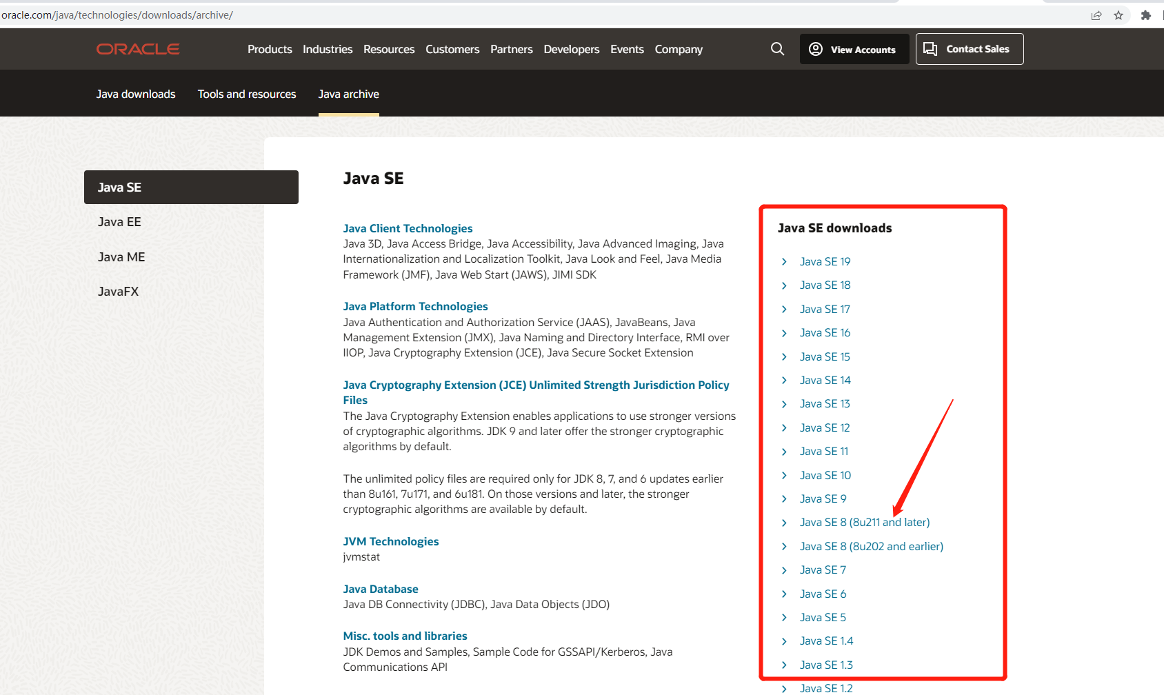Open Java SE 8 (8u211 and later) link
1164x695 pixels.
click(x=865, y=523)
